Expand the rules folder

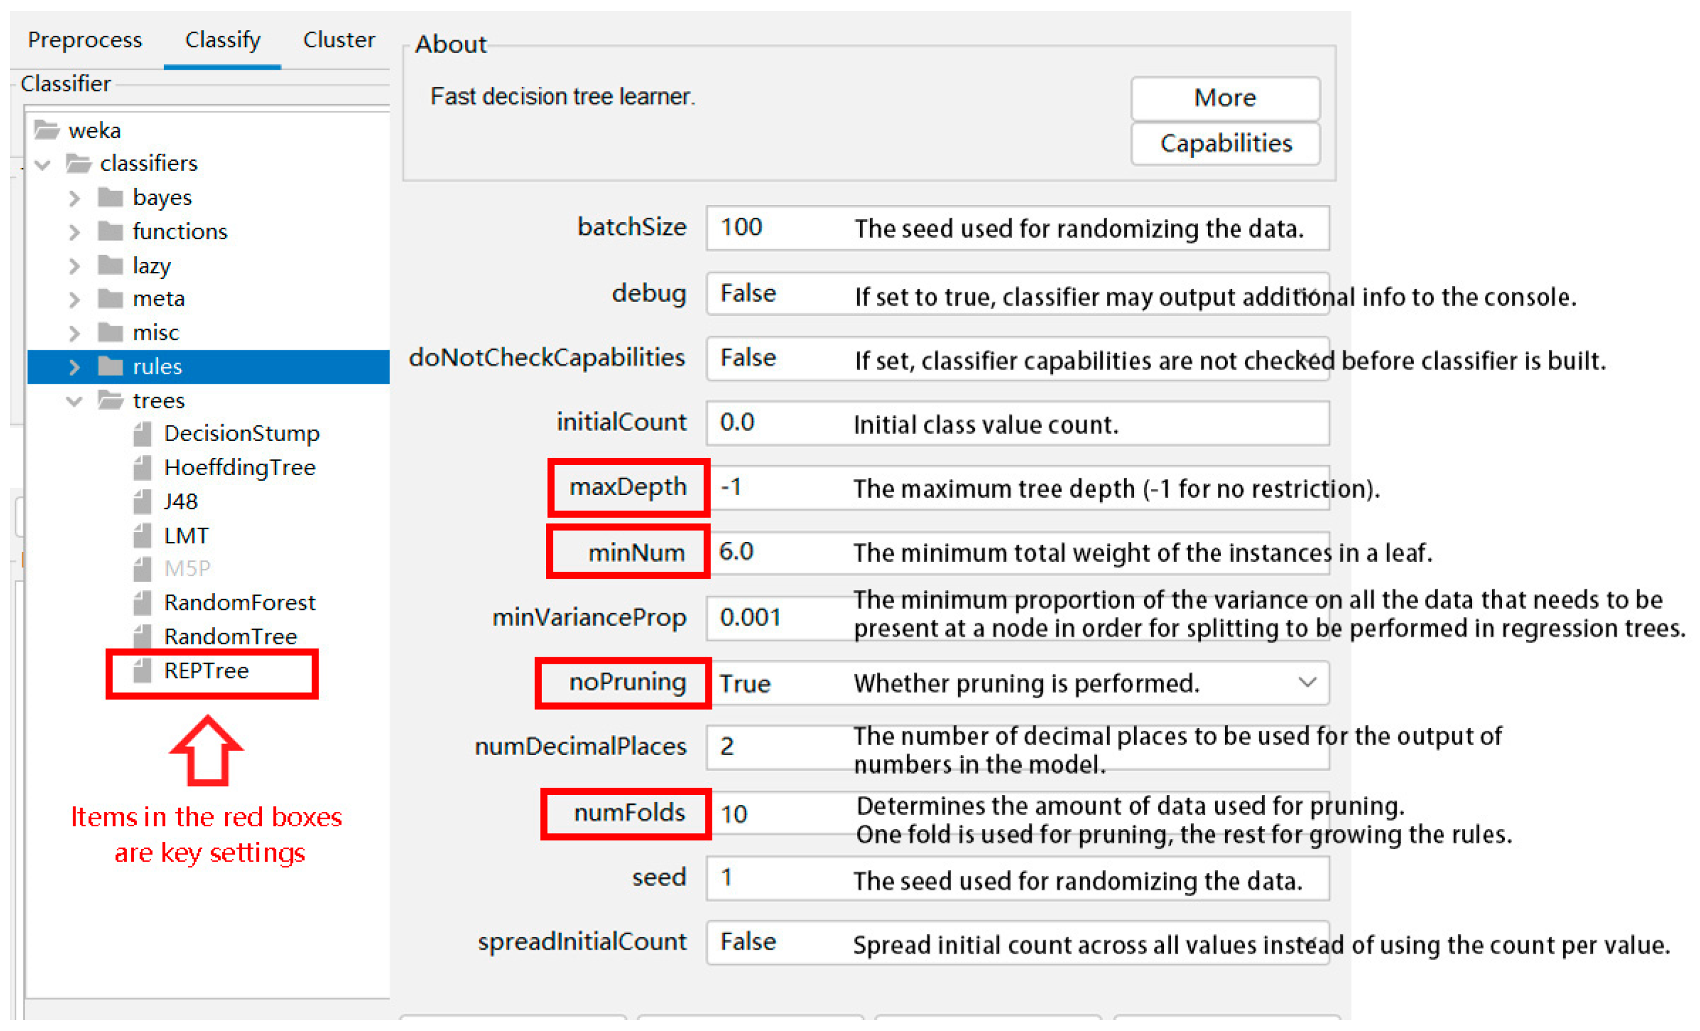click(x=74, y=367)
